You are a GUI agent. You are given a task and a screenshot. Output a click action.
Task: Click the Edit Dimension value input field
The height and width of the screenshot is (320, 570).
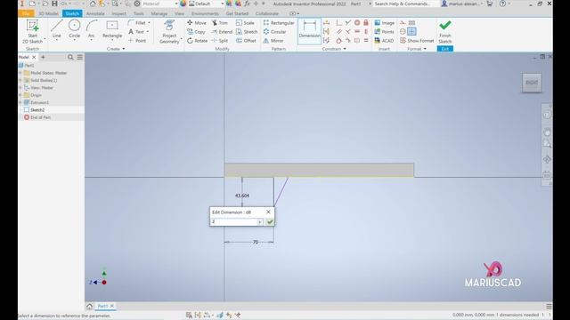tap(233, 221)
